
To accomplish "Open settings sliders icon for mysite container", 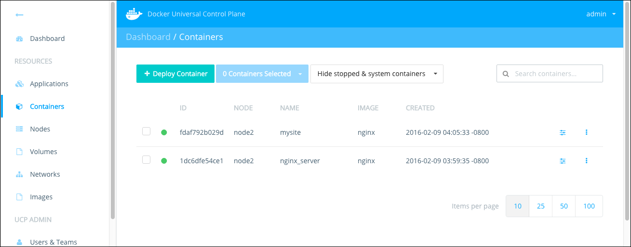I will (x=563, y=132).
